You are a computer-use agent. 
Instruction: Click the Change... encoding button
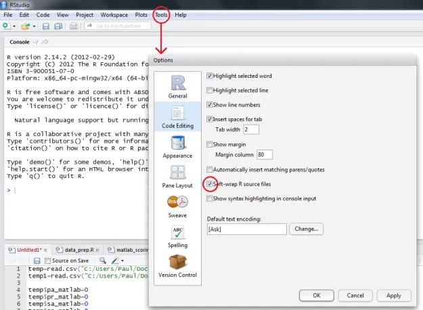[306, 229]
